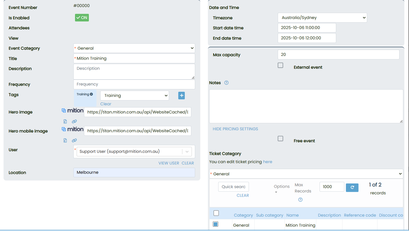Click the chain link icon under Hero image
Image resolution: width=409 pixels, height=231 pixels.
(74, 121)
